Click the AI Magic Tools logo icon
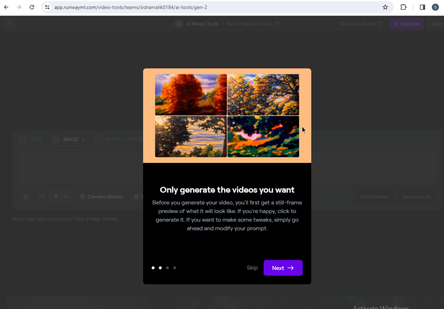Image resolution: width=444 pixels, height=309 pixels. tap(179, 24)
